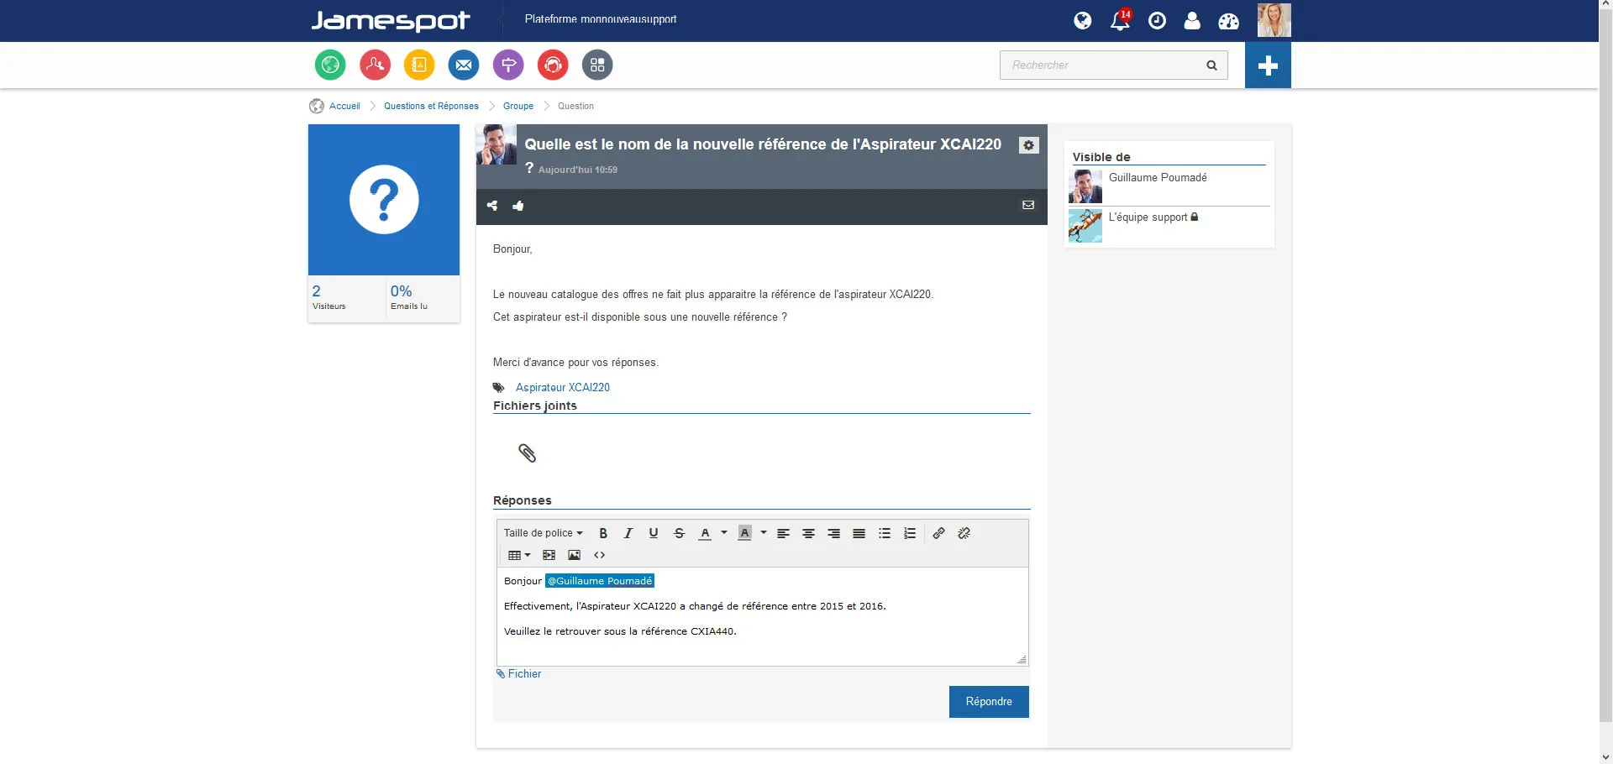Open notifications bell with 14 badge
The image size is (1613, 764).
click(1121, 19)
